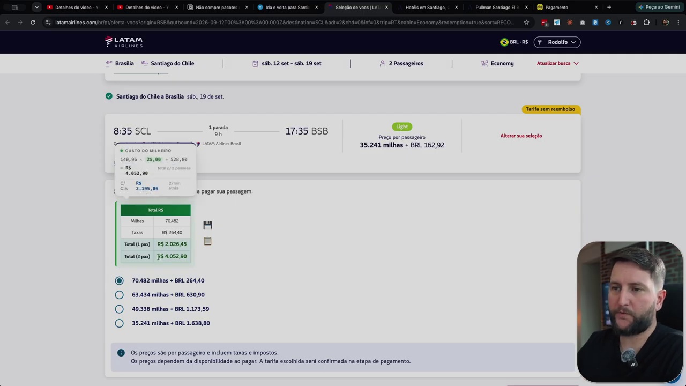
Task: Click the green Light fare badge
Action: point(402,127)
